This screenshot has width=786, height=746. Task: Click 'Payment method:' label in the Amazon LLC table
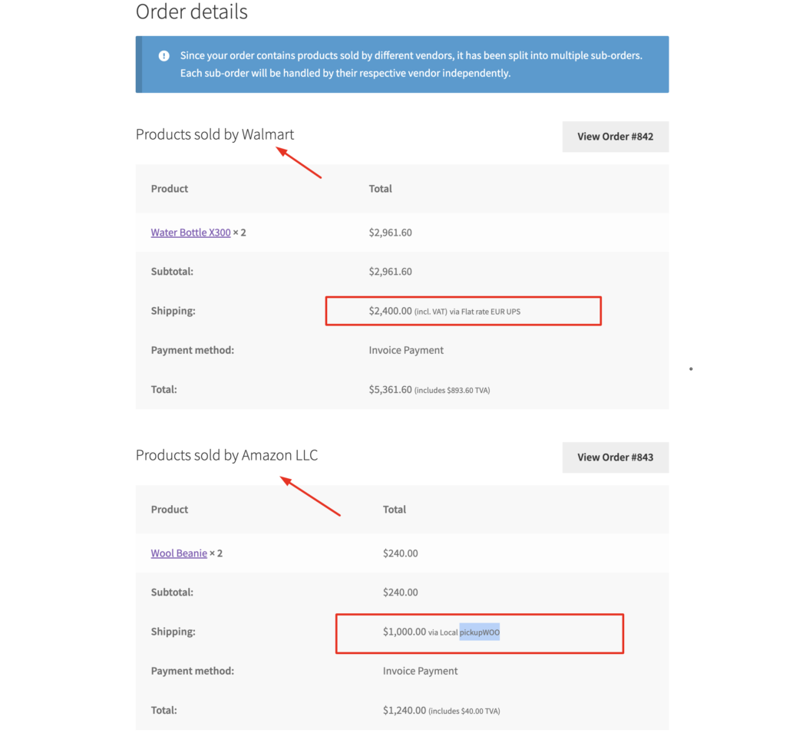193,672
